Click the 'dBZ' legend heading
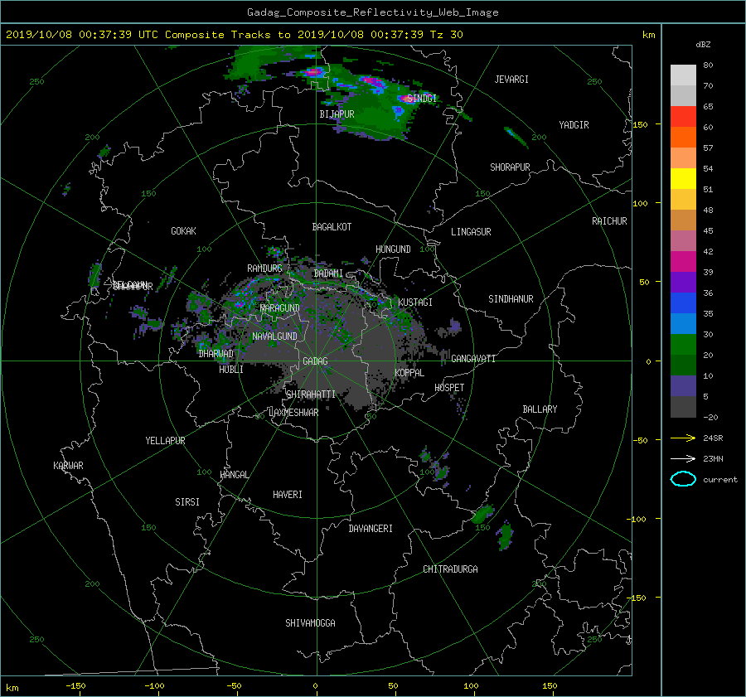This screenshot has width=746, height=697. [x=703, y=44]
